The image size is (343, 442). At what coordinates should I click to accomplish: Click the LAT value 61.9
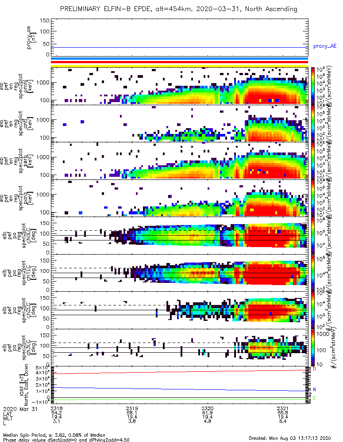[208, 413]
